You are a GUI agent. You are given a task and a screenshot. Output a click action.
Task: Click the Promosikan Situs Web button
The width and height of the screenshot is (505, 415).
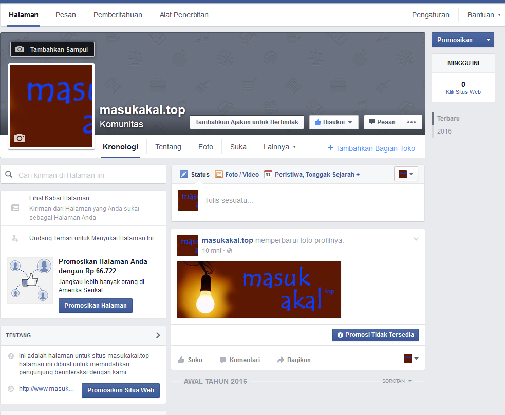[x=121, y=390]
